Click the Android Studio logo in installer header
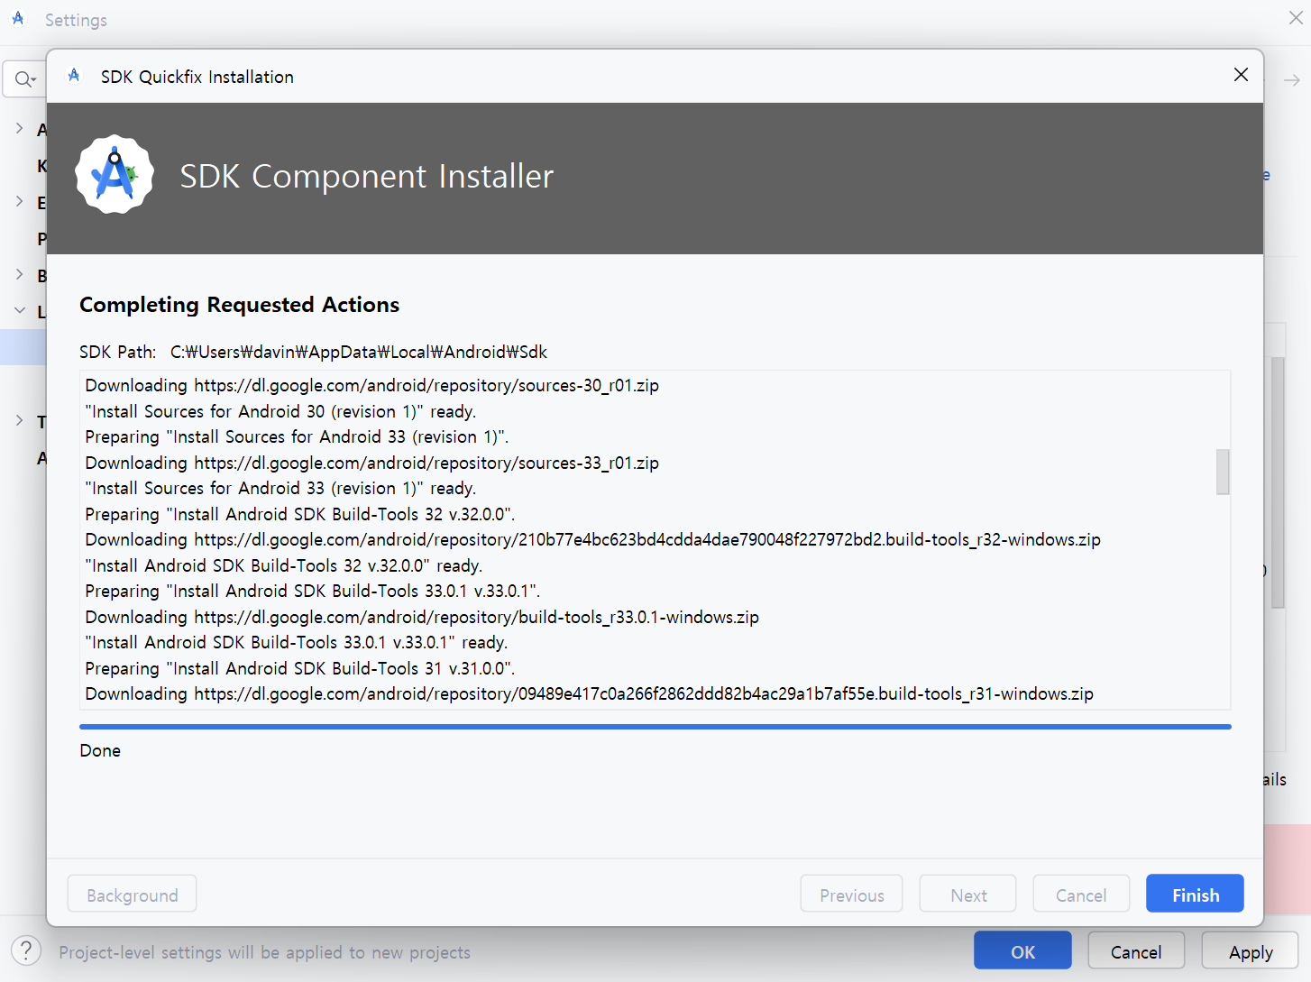The height and width of the screenshot is (982, 1311). pos(115,175)
